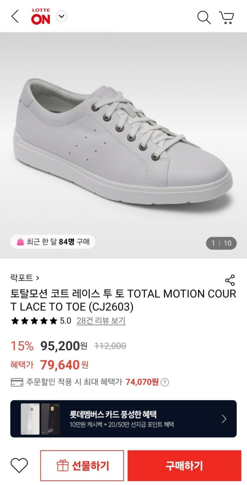247x485 pixels.
Task: Click the five-star rating display
Action: [34, 321]
